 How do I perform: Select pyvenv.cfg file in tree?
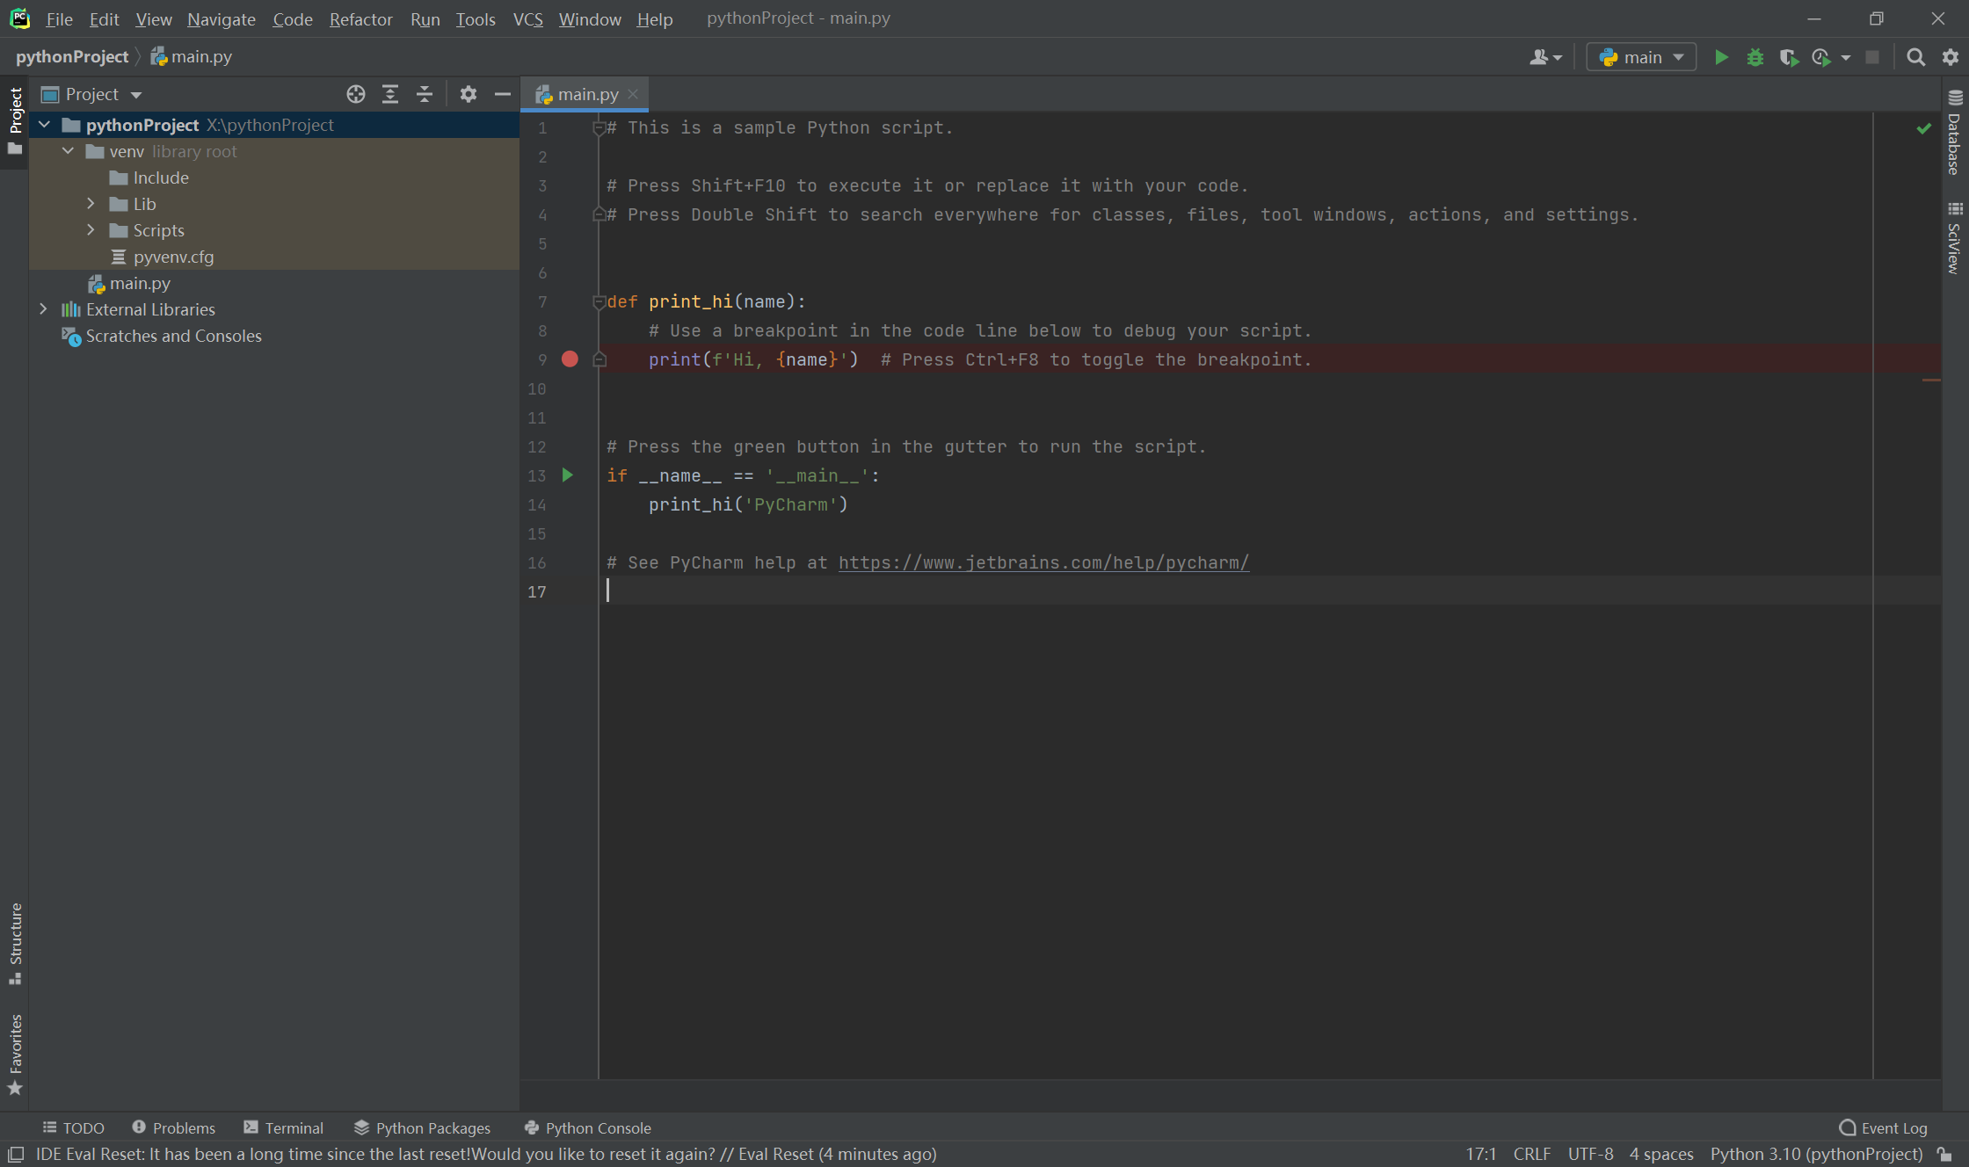click(173, 257)
